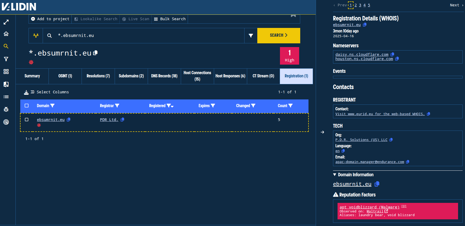Open the PDR Ltd. registrar link

109,120
